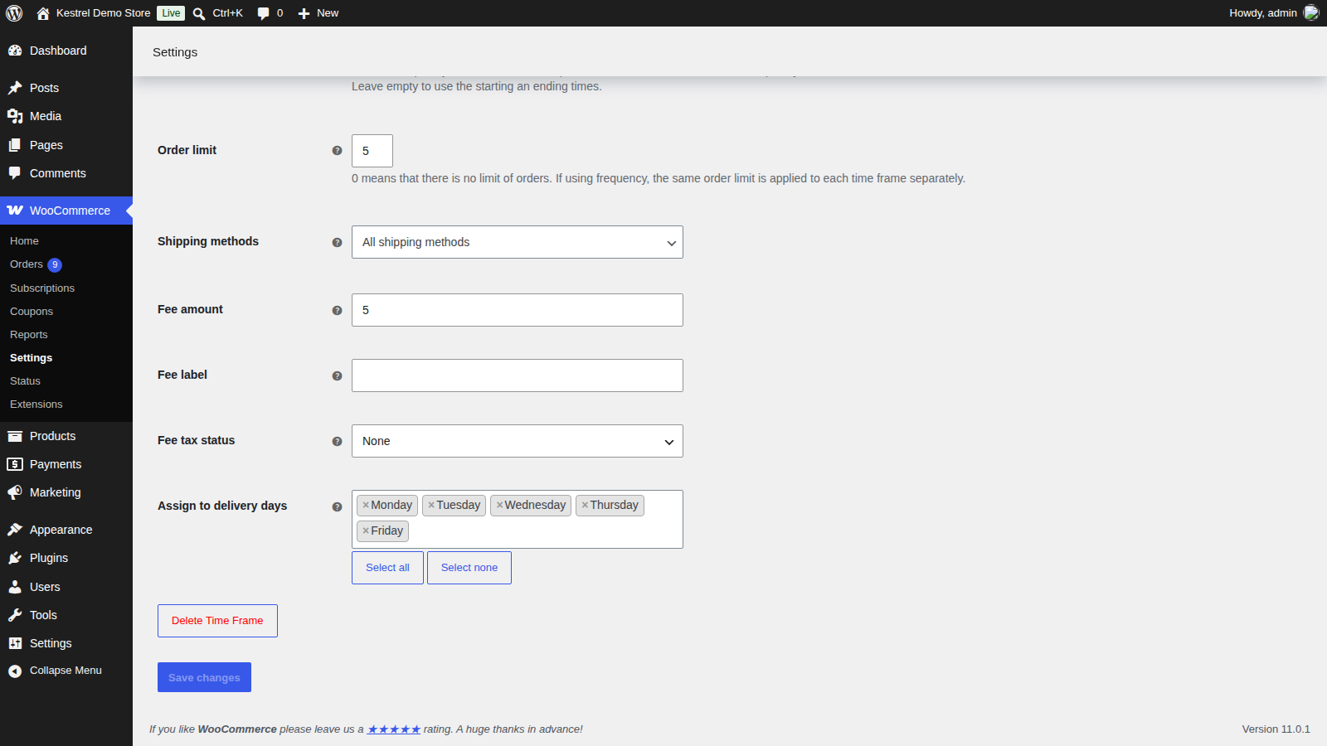Open WooCommerce Reports submenu
Image resolution: width=1327 pixels, height=746 pixels.
coord(29,335)
